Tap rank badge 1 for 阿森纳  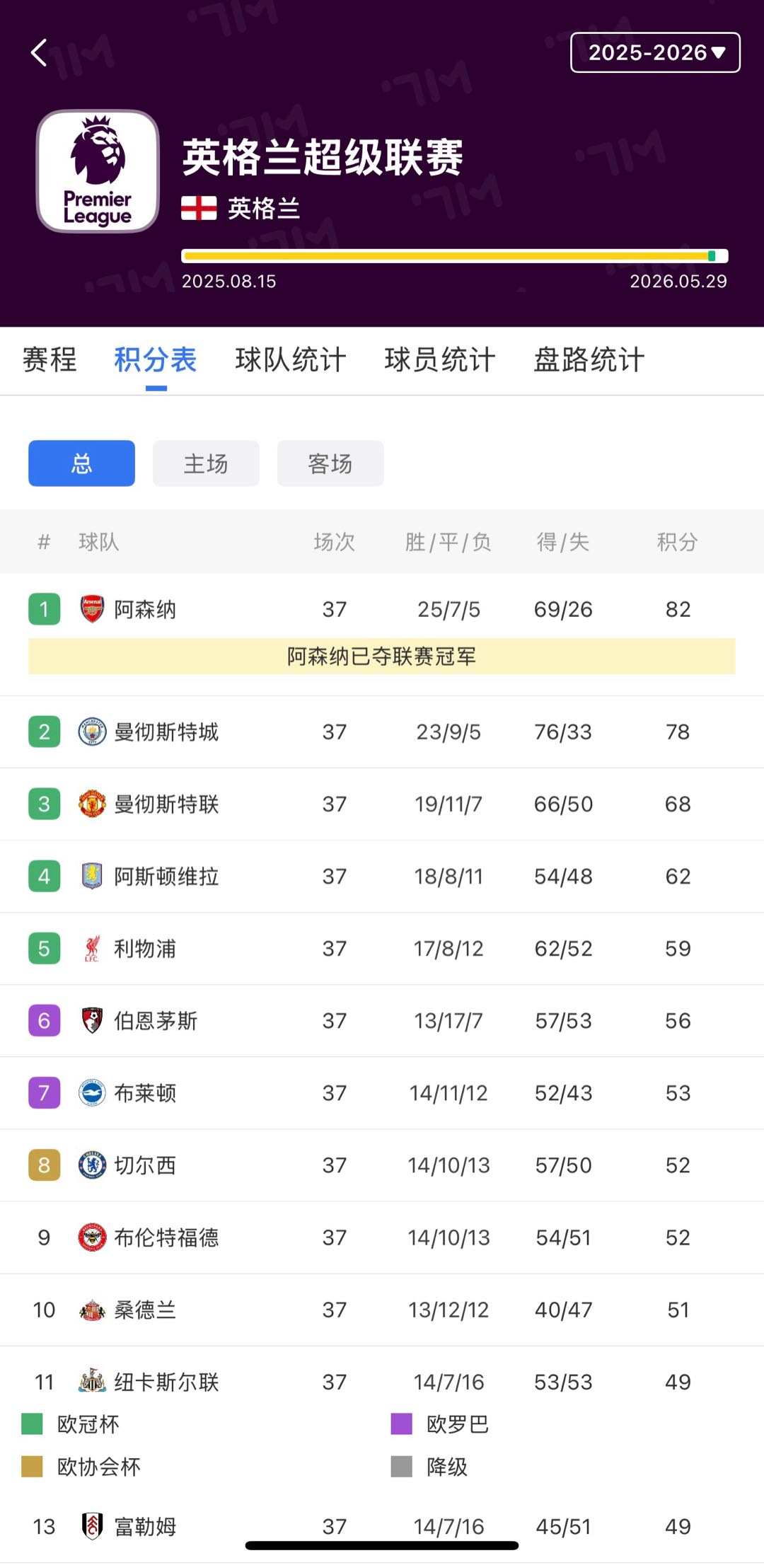click(x=44, y=609)
